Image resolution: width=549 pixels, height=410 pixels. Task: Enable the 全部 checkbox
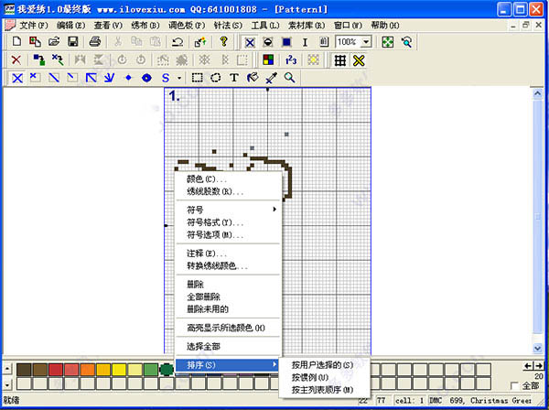pos(514,386)
